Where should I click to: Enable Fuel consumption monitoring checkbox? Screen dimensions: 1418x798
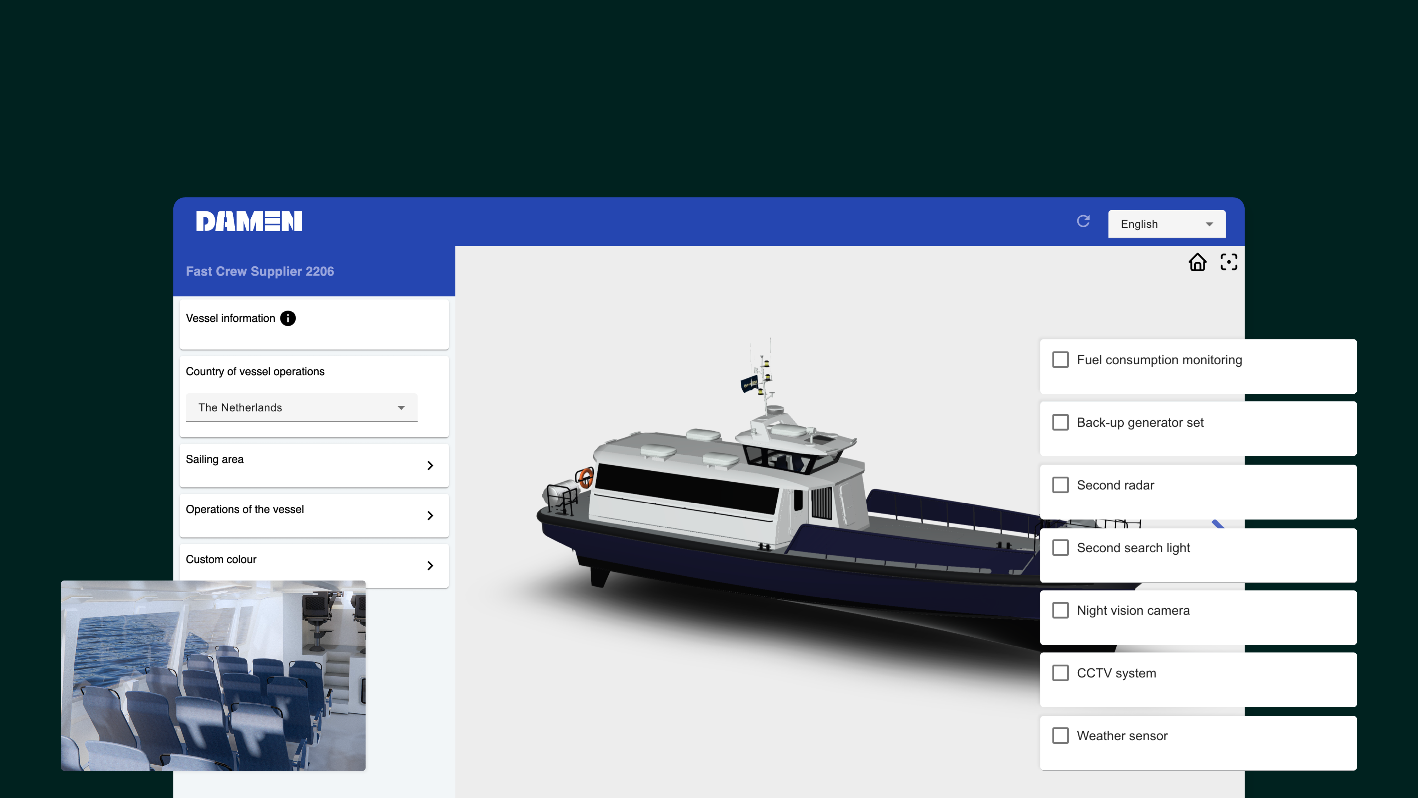pyautogui.click(x=1060, y=360)
